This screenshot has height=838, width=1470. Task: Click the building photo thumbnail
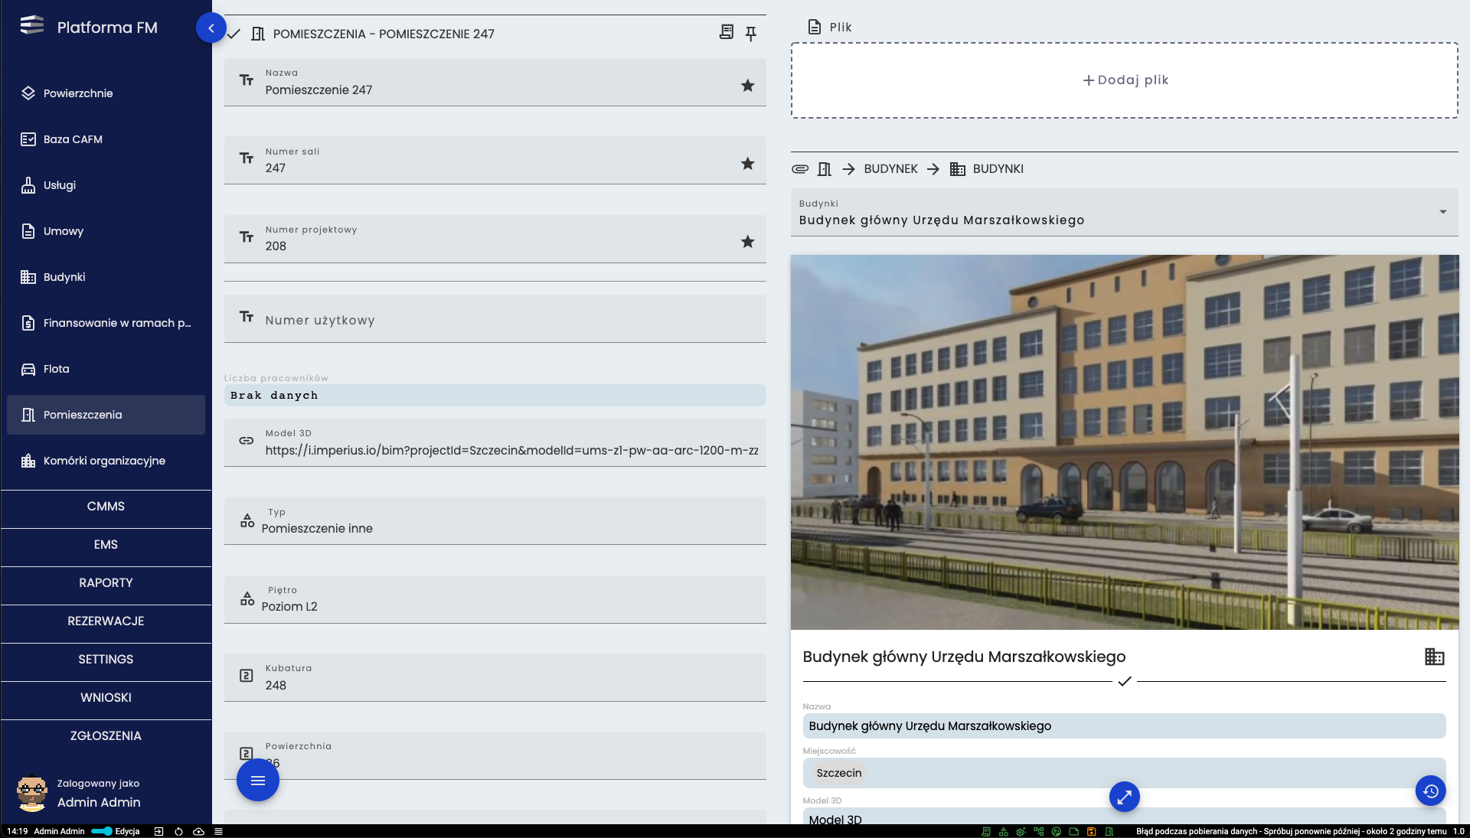tap(1125, 442)
